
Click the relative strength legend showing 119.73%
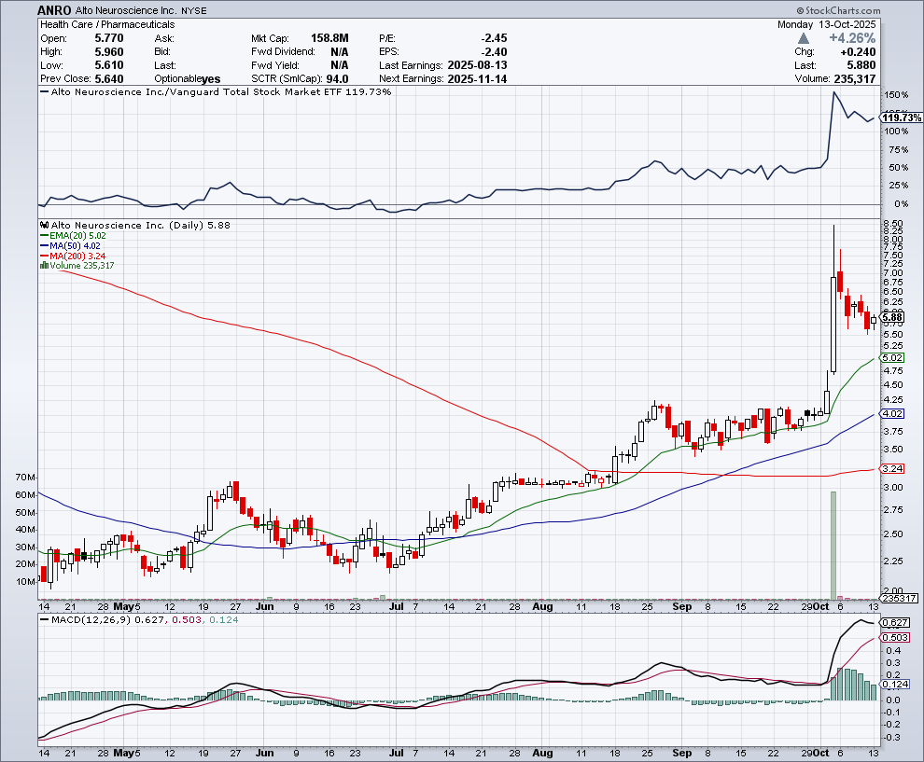click(216, 91)
